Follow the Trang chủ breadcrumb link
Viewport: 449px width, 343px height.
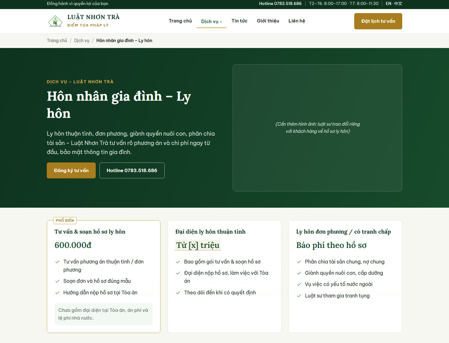pyautogui.click(x=57, y=40)
